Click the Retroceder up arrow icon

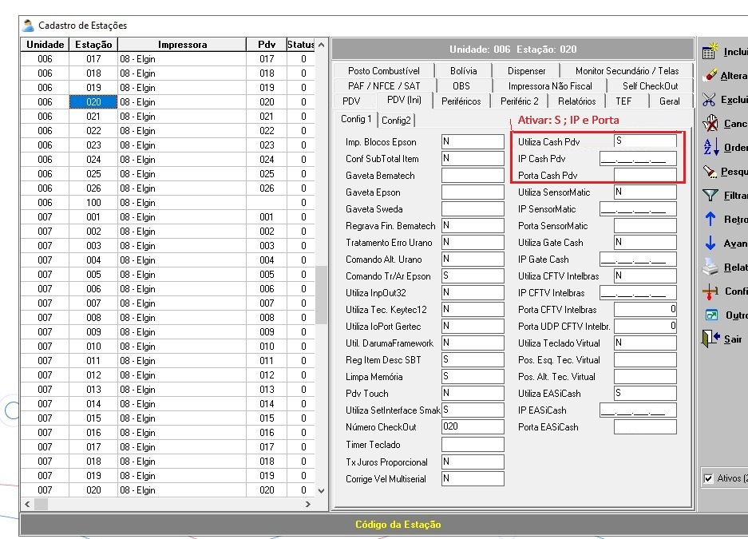point(710,220)
